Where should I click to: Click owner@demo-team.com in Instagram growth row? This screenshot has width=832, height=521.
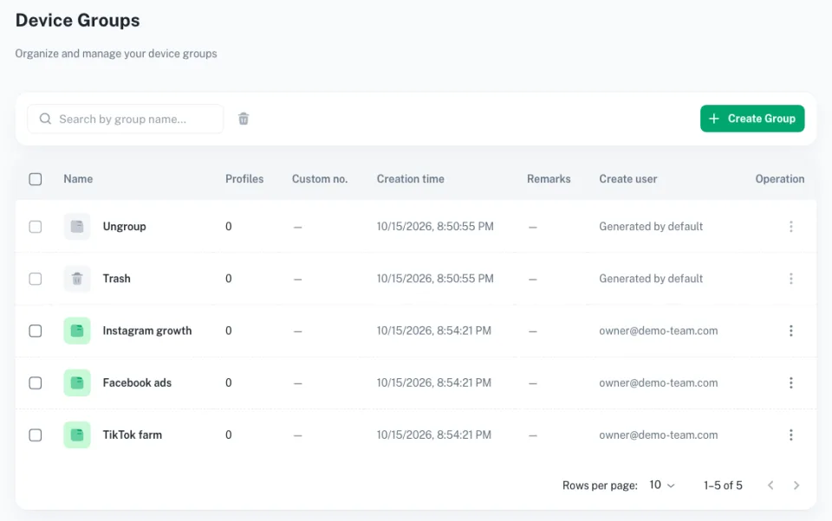pyautogui.click(x=659, y=331)
